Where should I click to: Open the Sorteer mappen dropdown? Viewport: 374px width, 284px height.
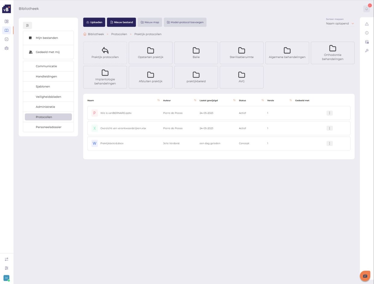[x=340, y=24]
